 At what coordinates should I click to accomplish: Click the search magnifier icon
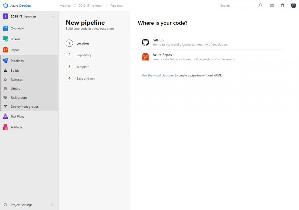click(260, 6)
